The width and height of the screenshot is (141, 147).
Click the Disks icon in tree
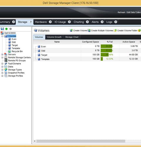(x=6, y=67)
